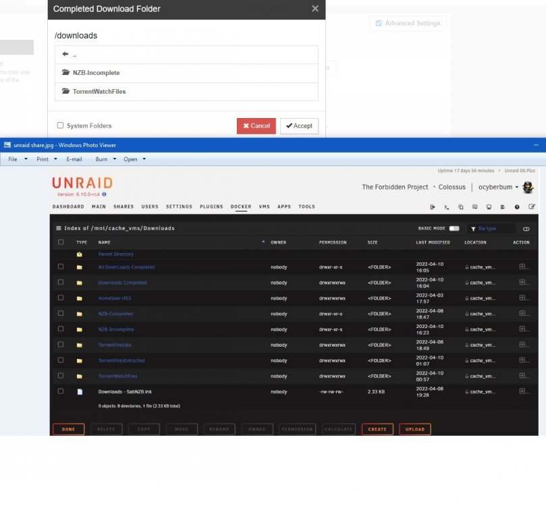This screenshot has height=506, width=546.
Task: Open the Downloads Completed folder link
Action: [x=122, y=283]
